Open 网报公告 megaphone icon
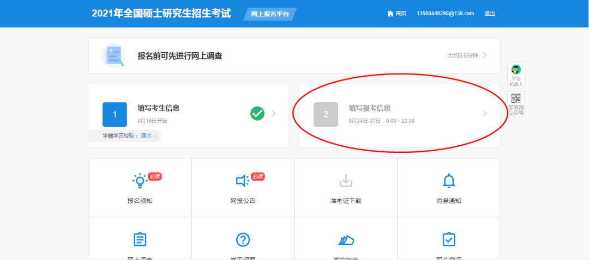This screenshot has height=260, width=589. tap(243, 181)
